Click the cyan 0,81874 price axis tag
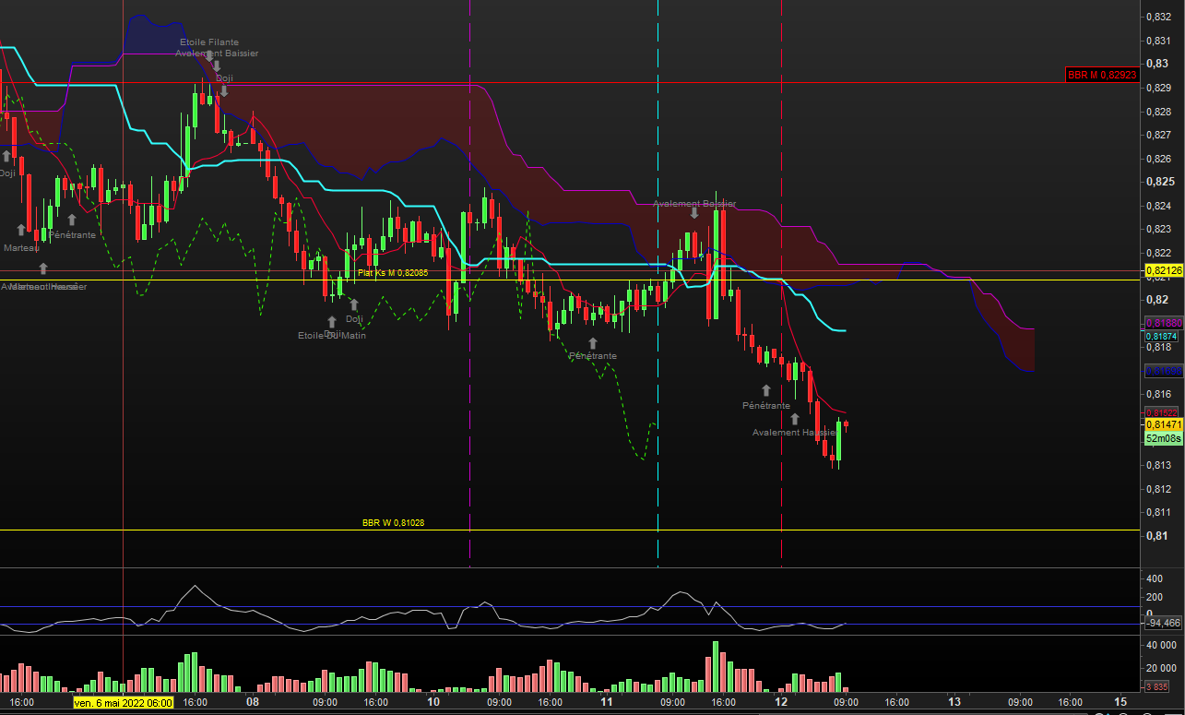The image size is (1185, 715). click(x=1162, y=337)
